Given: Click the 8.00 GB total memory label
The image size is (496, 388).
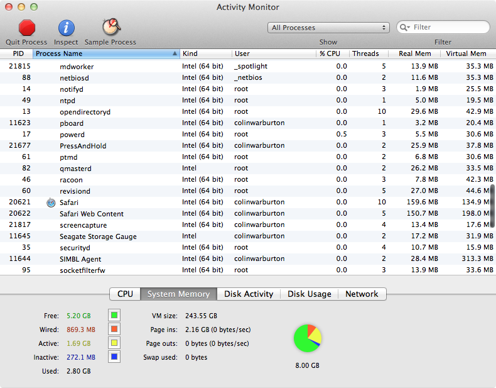Looking at the screenshot, I should tap(308, 365).
